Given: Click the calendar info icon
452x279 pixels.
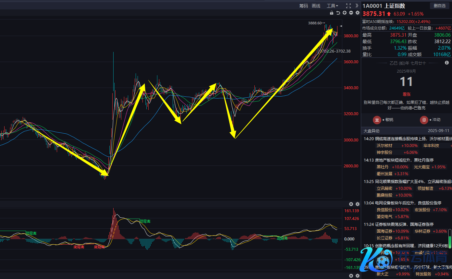Looking at the screenshot, I should point(447,63).
